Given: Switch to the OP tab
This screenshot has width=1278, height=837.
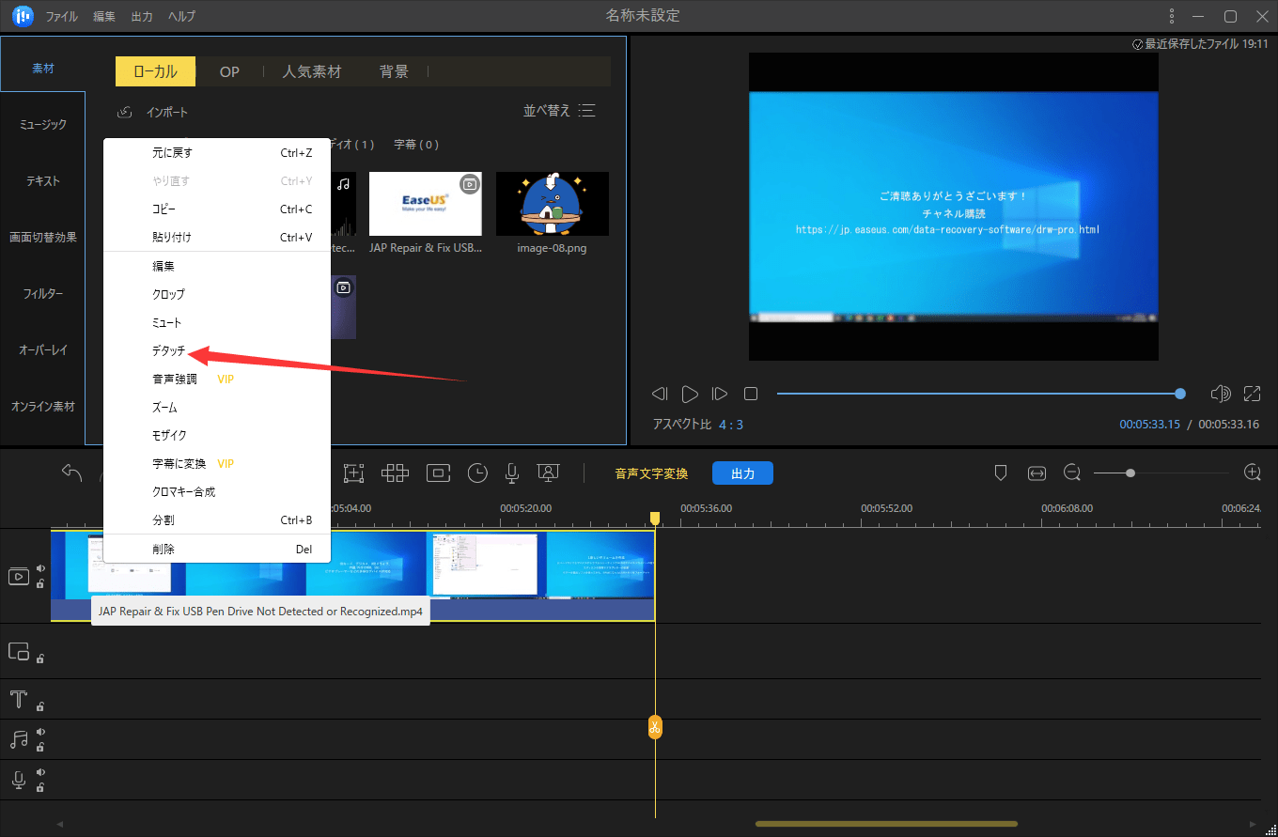Looking at the screenshot, I should pos(229,71).
